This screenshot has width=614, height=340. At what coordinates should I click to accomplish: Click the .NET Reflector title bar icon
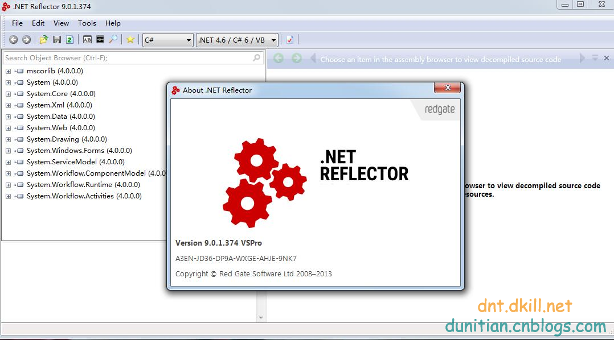(6, 6)
